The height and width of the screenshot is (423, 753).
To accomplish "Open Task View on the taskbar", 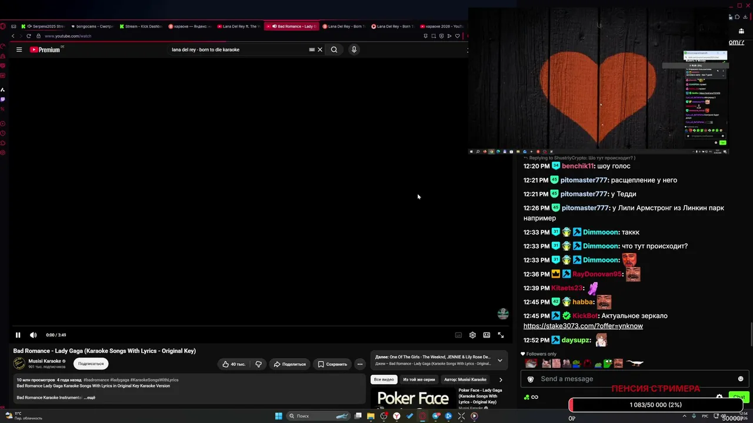I will pos(358,416).
